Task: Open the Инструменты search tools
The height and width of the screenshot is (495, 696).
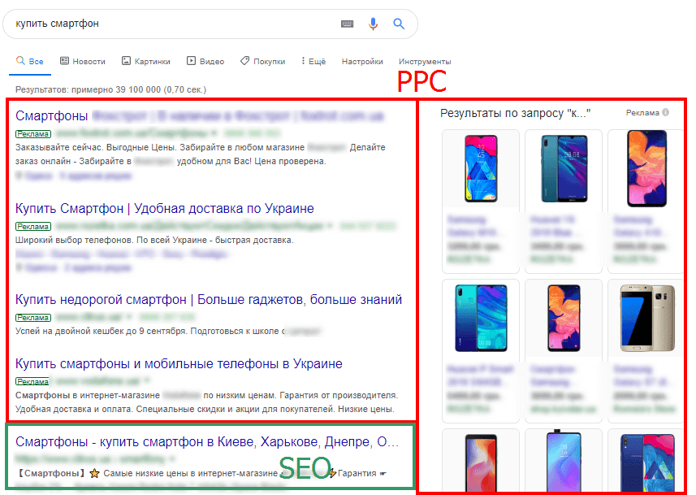Action: point(425,61)
